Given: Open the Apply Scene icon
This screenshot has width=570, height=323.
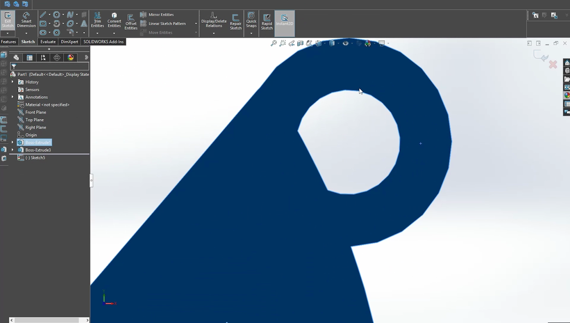Looking at the screenshot, I should [368, 43].
